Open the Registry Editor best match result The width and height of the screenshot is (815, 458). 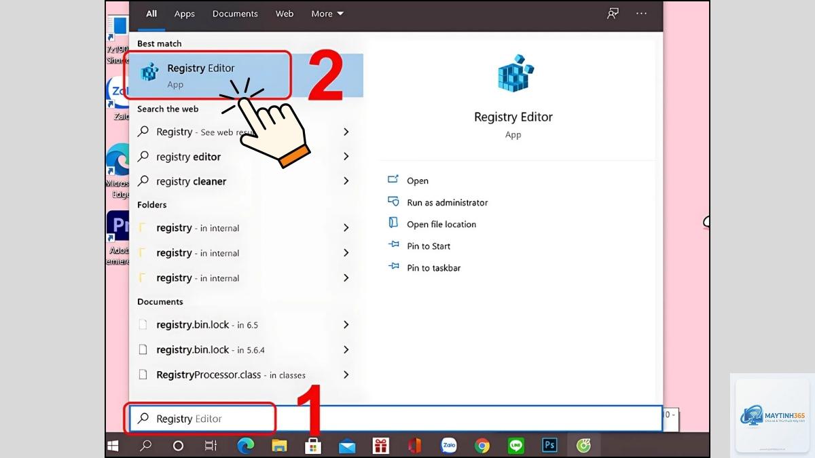click(x=246, y=75)
